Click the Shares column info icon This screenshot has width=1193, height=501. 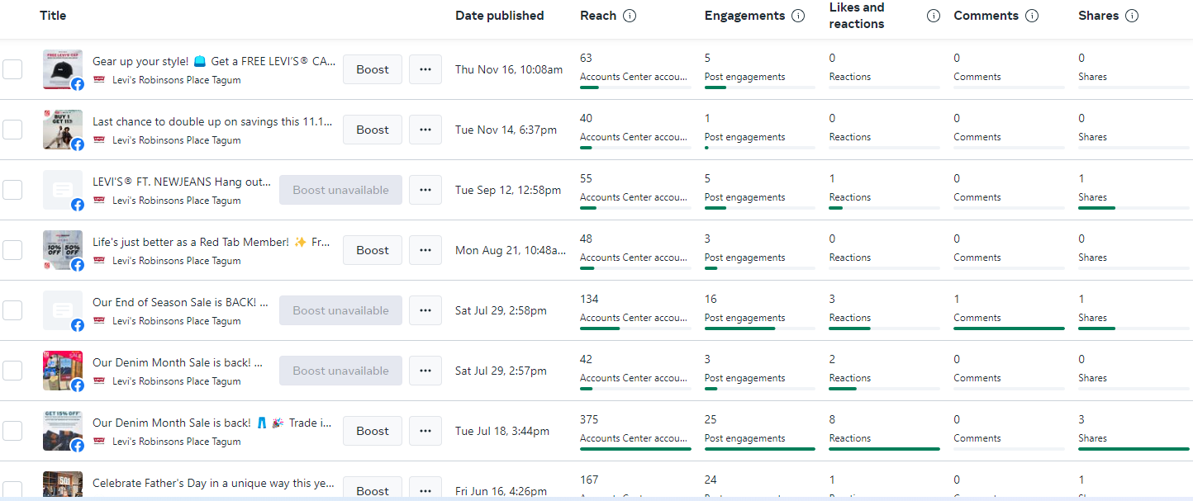coord(1132,16)
